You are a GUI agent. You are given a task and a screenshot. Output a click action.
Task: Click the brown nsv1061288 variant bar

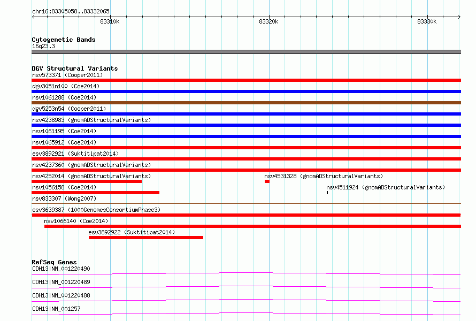(246, 103)
